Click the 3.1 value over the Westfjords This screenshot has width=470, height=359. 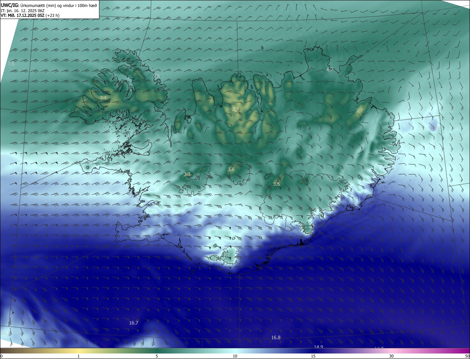[103, 98]
